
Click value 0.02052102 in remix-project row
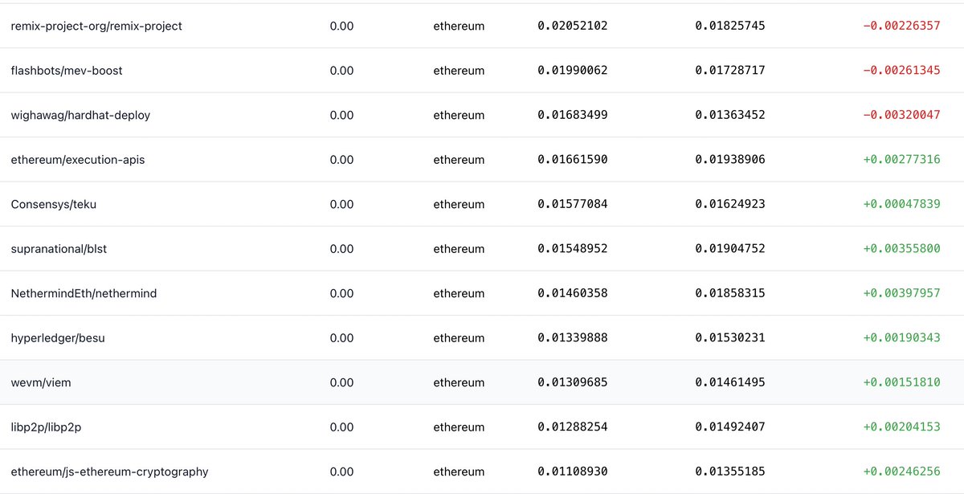pyautogui.click(x=573, y=26)
